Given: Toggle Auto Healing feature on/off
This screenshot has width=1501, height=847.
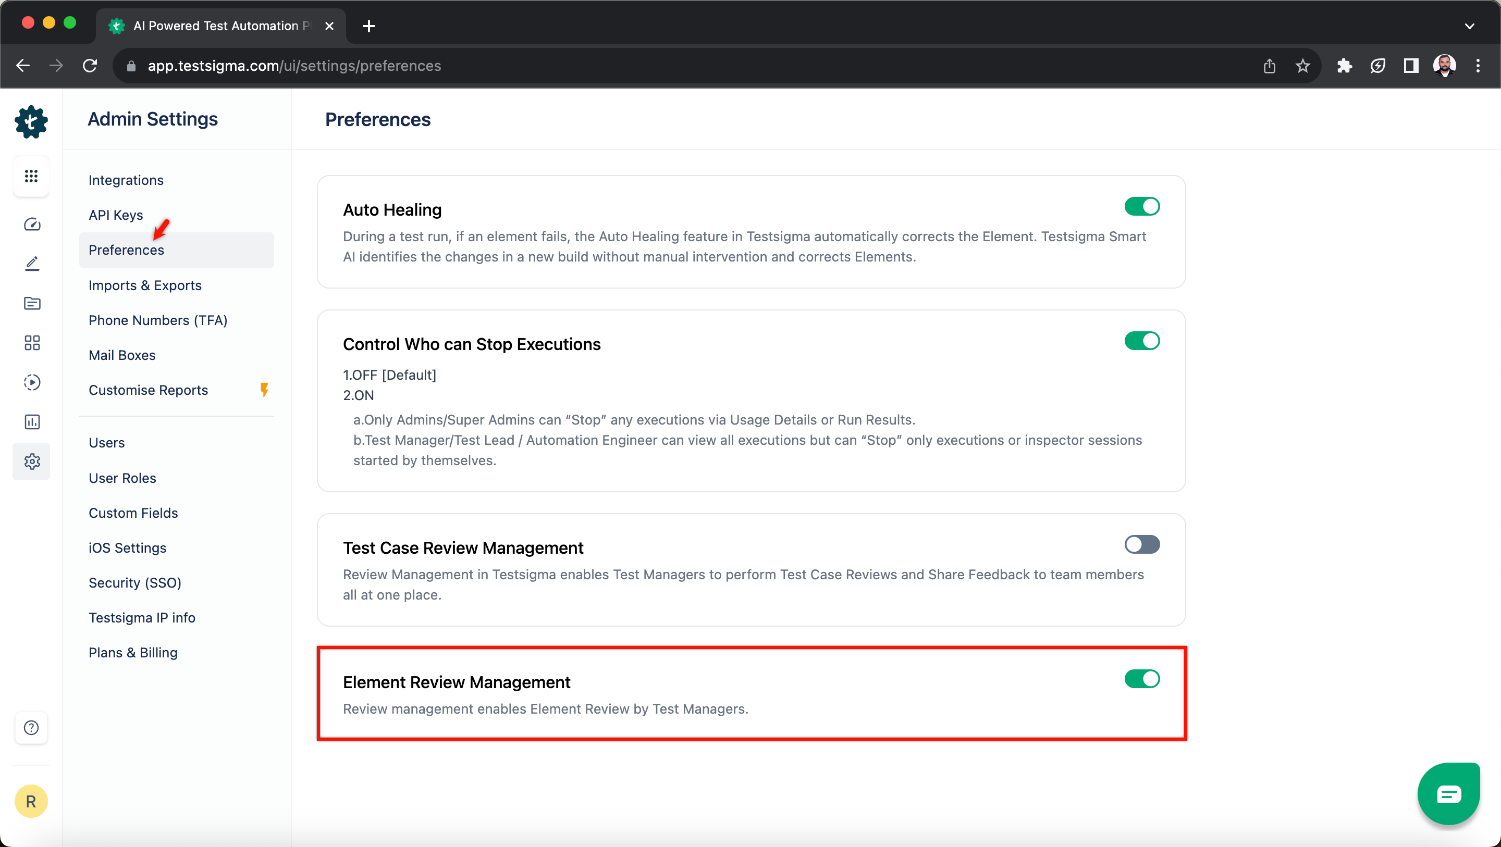Looking at the screenshot, I should pyautogui.click(x=1141, y=206).
